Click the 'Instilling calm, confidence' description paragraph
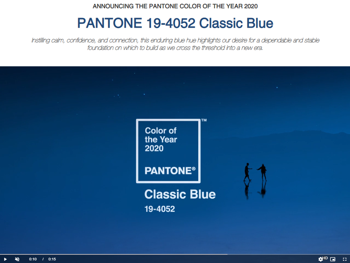Viewport: 350px width, 263px height. tap(175, 44)
